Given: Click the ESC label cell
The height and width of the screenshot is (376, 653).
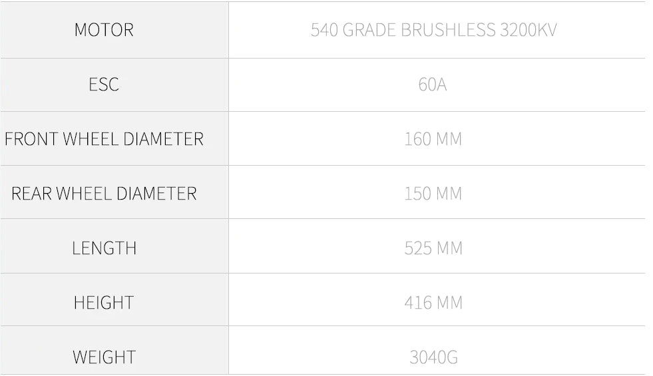Looking at the screenshot, I should 104,85.
